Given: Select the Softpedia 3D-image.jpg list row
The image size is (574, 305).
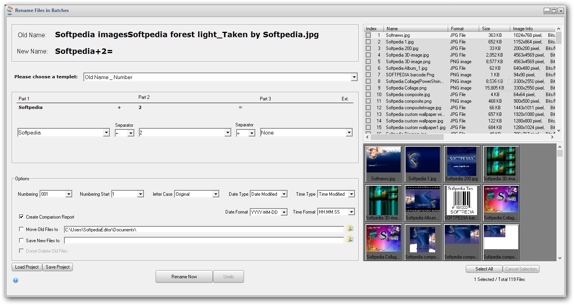Looking at the screenshot, I should (x=460, y=55).
